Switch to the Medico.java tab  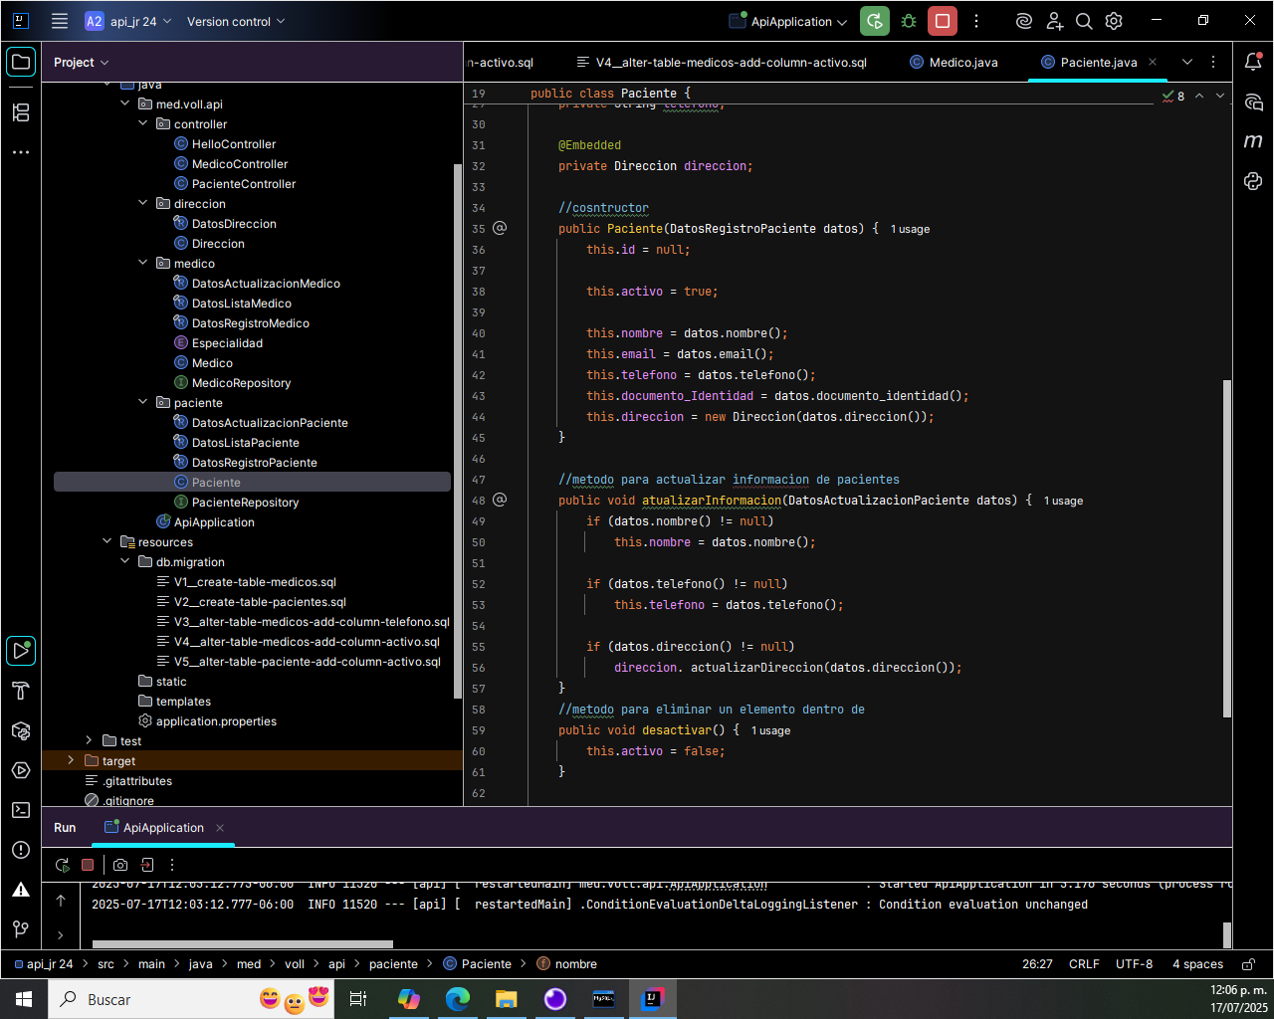[x=954, y=62]
